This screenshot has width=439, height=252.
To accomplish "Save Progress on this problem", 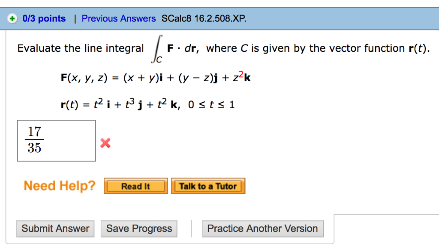I will coord(138,228).
